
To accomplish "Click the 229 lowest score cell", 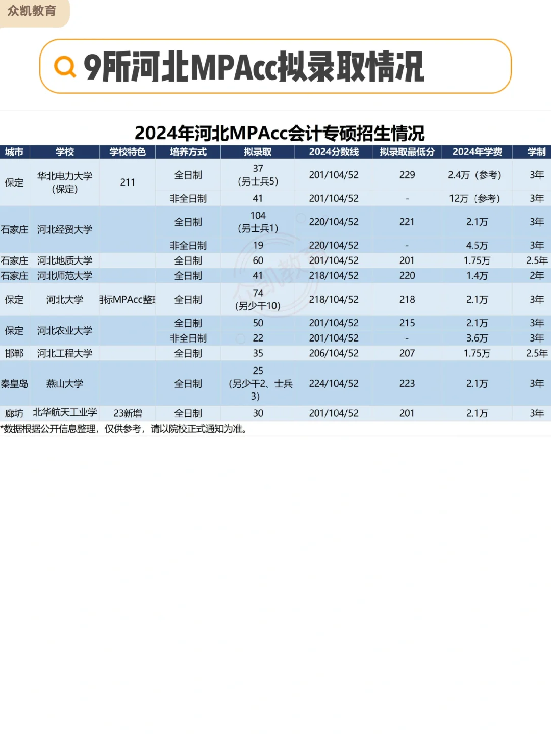I will coord(407,175).
